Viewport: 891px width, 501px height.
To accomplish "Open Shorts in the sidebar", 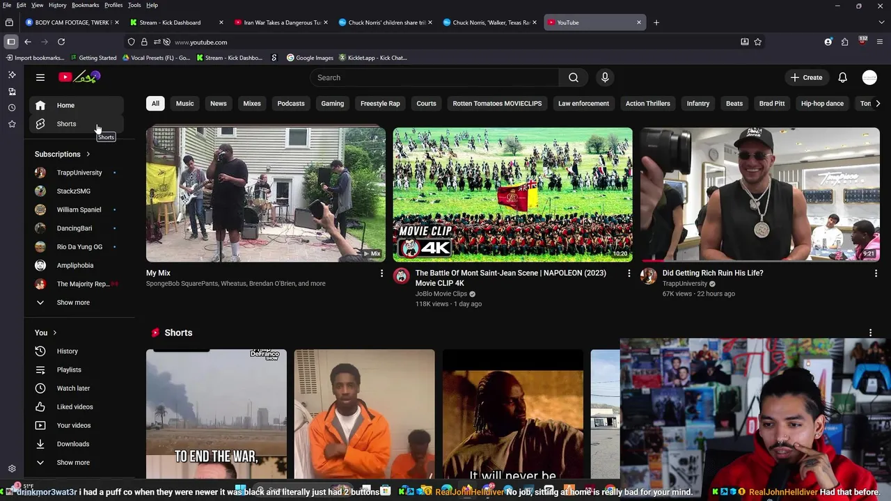I will click(x=77, y=124).
